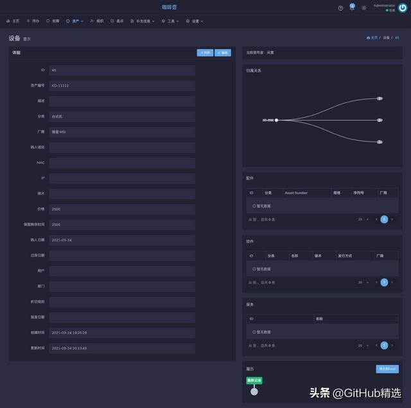This screenshot has width=411, height=408.
Task: Click the empty IP field
Action: pyautogui.click(x=122, y=178)
